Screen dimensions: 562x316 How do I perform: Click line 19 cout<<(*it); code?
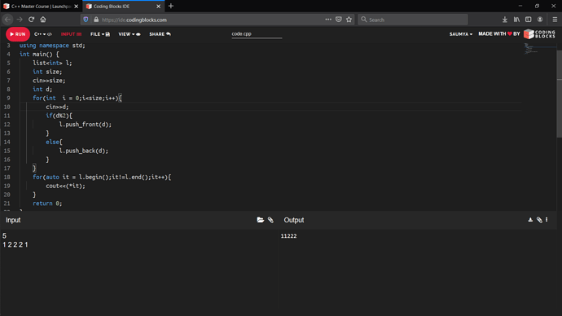click(x=66, y=186)
